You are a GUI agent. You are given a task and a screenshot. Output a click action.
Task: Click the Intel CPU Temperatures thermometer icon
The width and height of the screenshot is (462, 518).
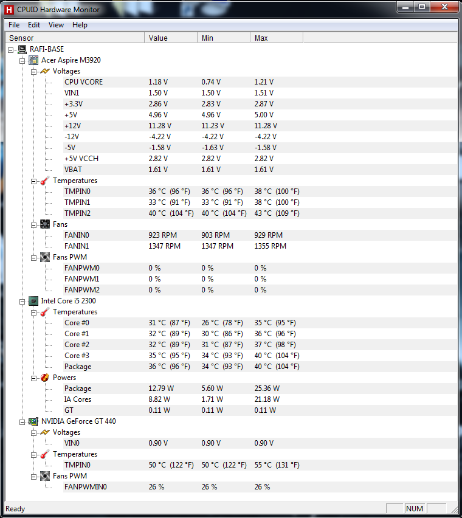[45, 312]
